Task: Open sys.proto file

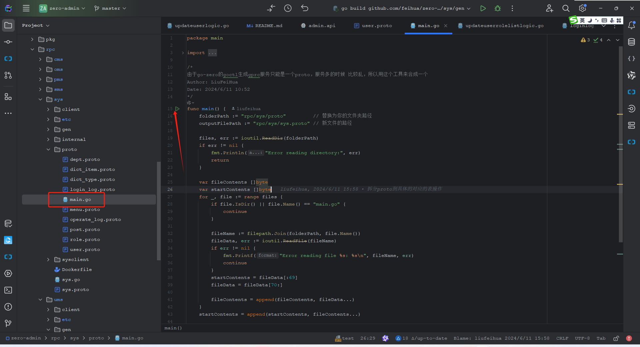Action: [x=75, y=290]
